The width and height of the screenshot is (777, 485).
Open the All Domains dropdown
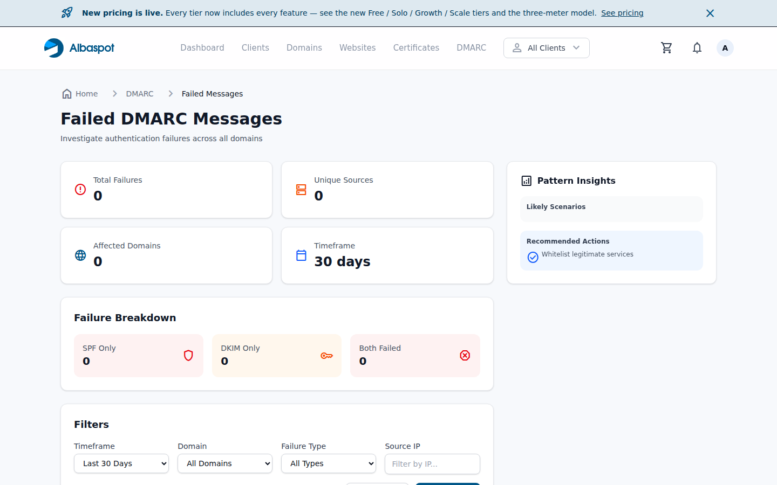point(225,463)
